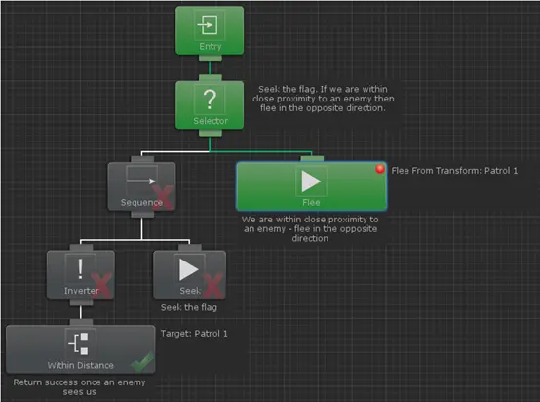The width and height of the screenshot is (540, 402).
Task: Click the 'Flee From Transform: Patrol 1' label
Action: coord(454,171)
